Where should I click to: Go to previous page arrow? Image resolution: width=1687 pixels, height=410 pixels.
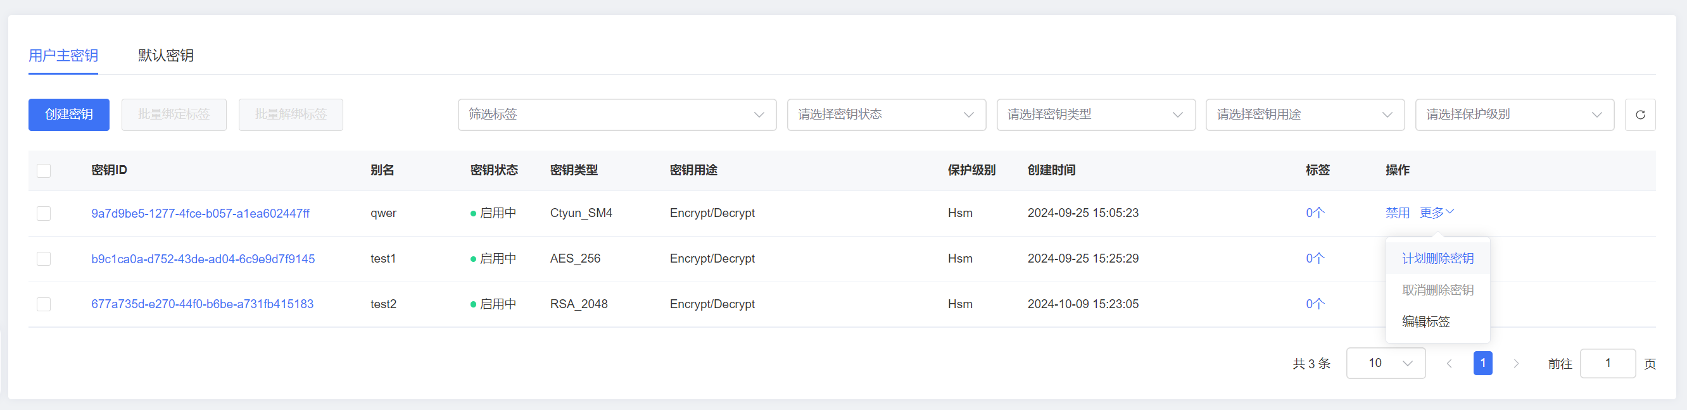(x=1450, y=364)
